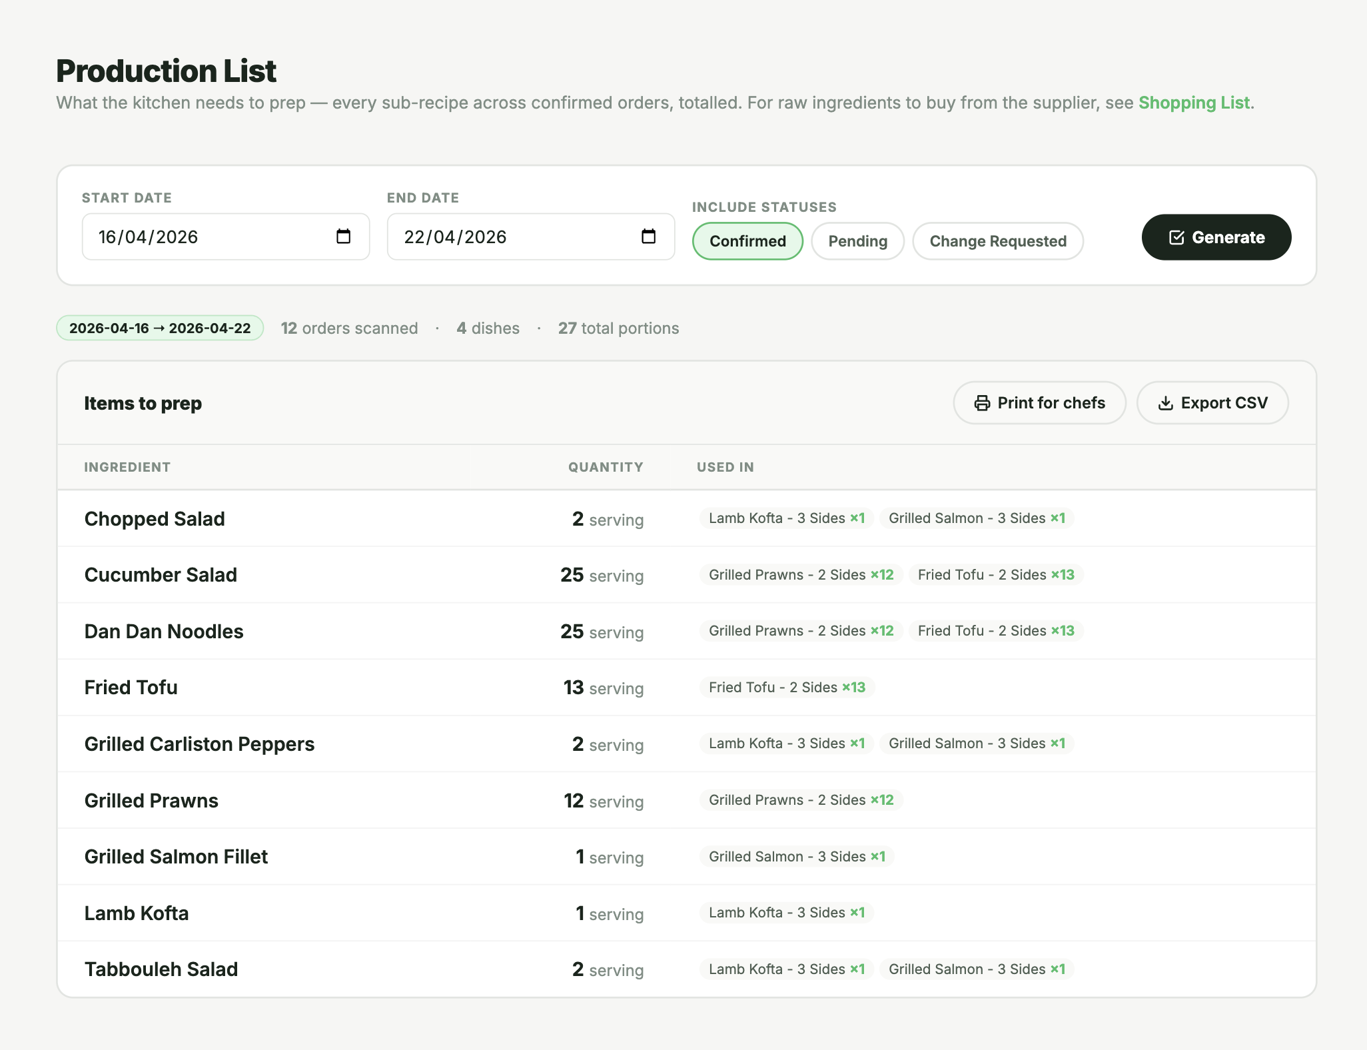The image size is (1367, 1050).
Task: Click the 4 dishes summary
Action: (488, 328)
